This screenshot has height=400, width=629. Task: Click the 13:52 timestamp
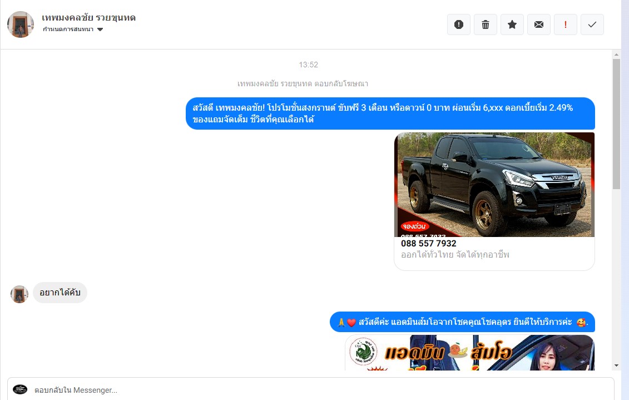[308, 65]
